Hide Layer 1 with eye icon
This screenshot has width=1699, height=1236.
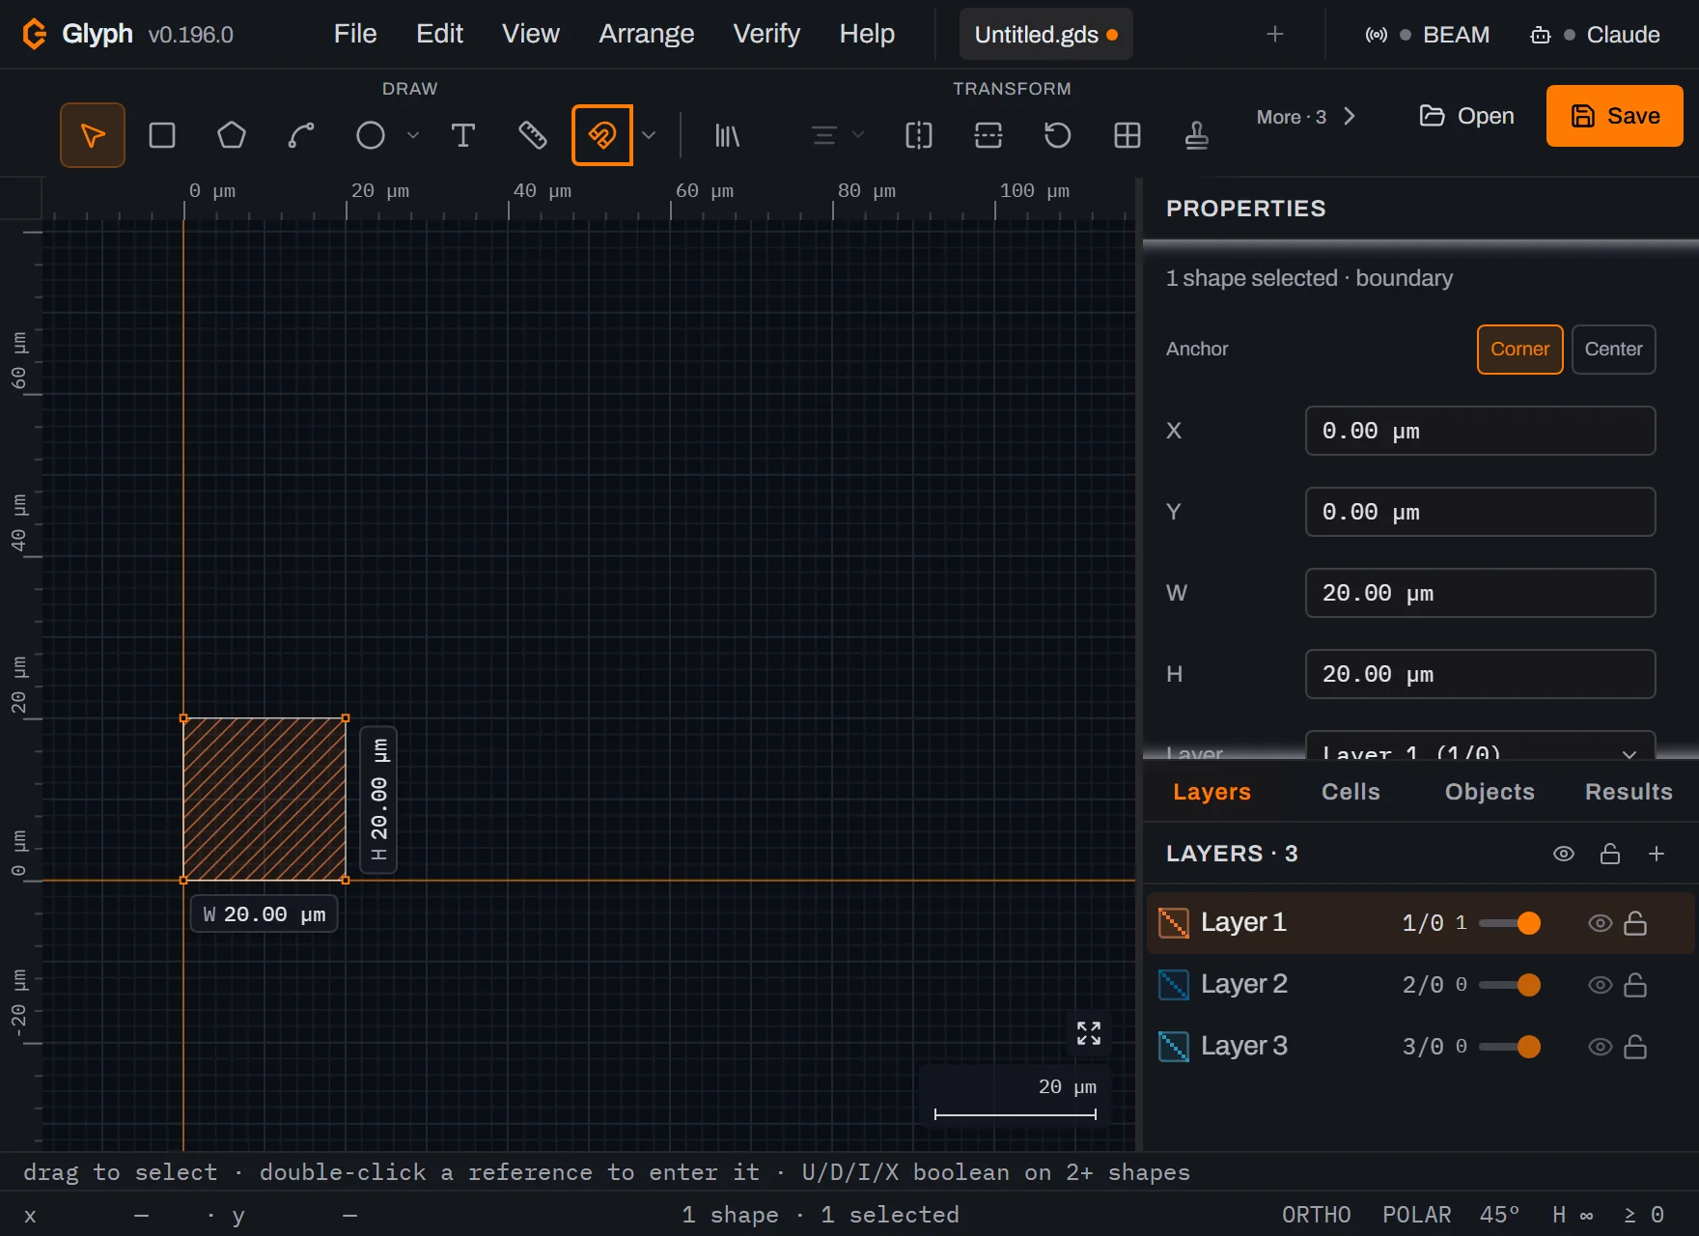tap(1601, 923)
